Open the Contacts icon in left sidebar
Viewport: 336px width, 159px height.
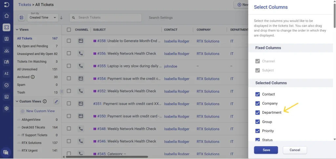point(6,39)
